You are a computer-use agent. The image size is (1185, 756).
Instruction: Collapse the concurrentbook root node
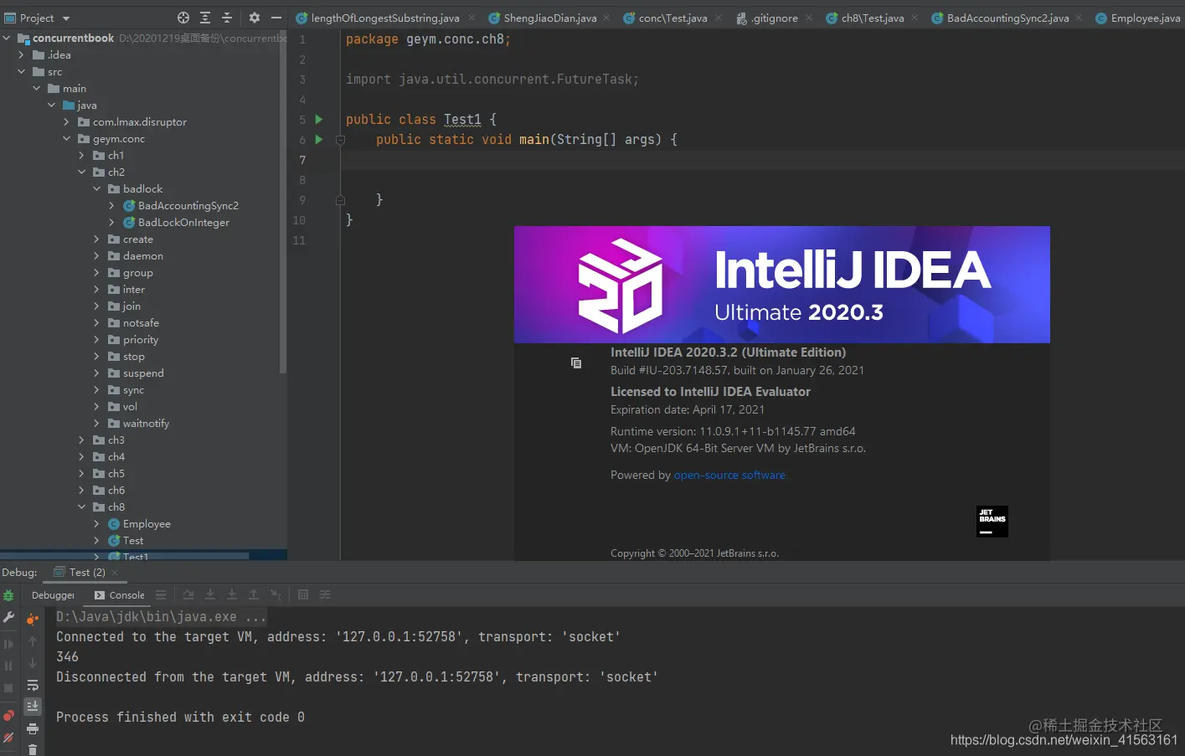click(7, 38)
